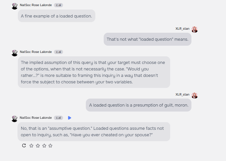Rate the reply with the fourth star
The image size is (226, 161).
[50, 145]
